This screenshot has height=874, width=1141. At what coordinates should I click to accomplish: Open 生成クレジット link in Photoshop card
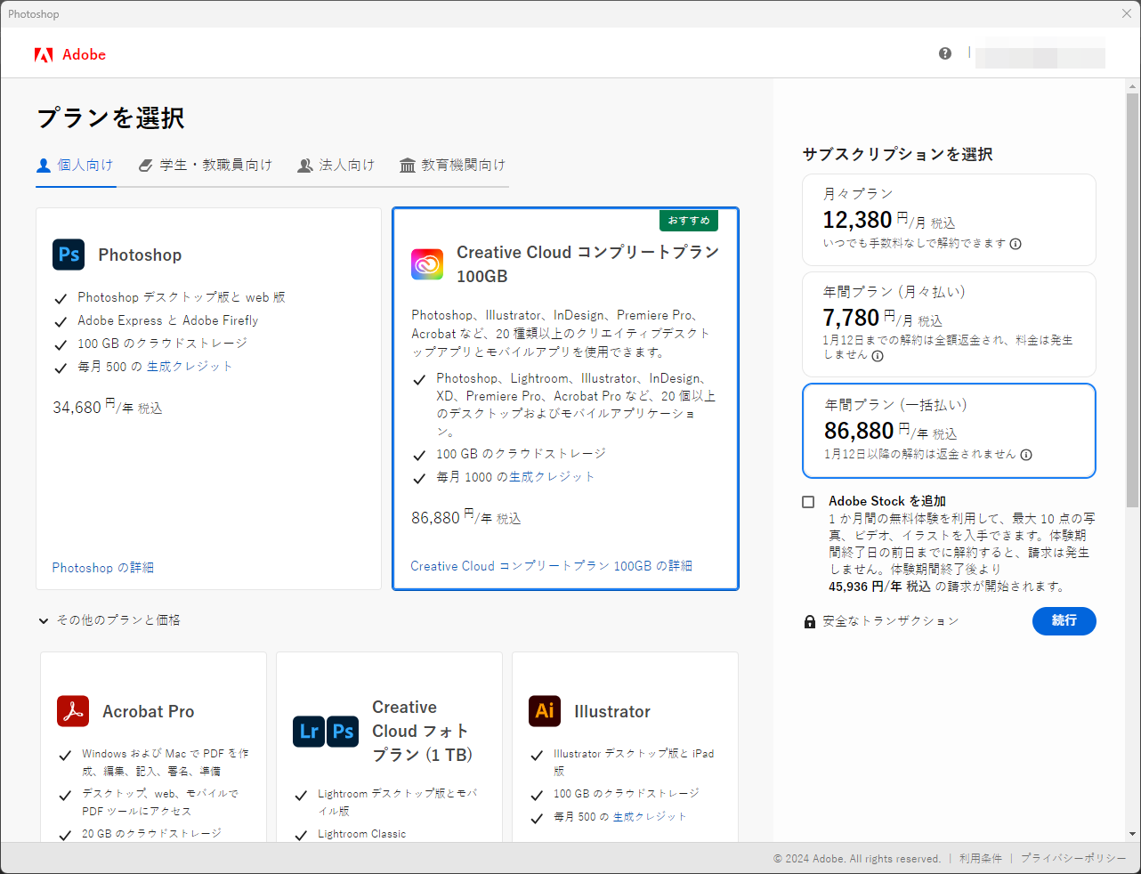tap(190, 367)
